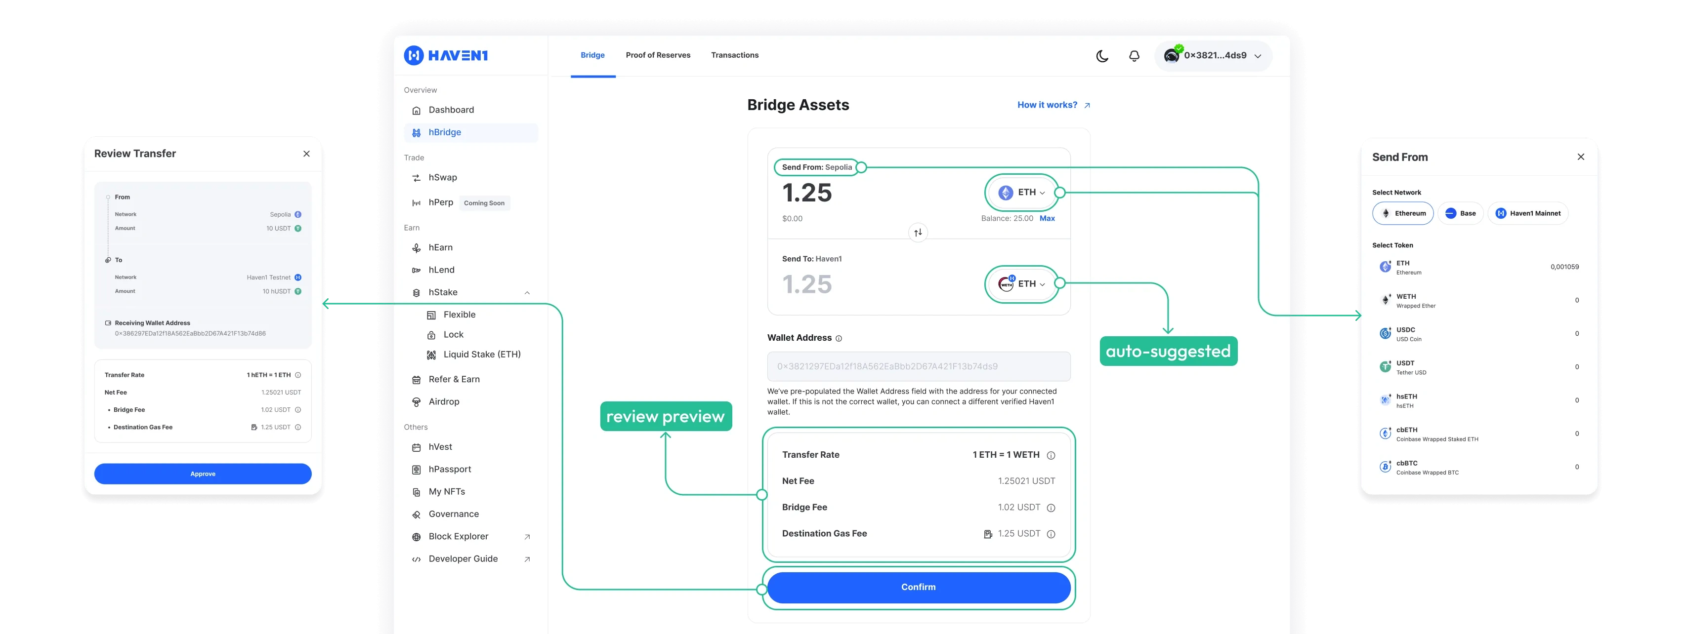The image size is (1684, 634).
Task: Select Ethereum network chip
Action: pyautogui.click(x=1402, y=213)
